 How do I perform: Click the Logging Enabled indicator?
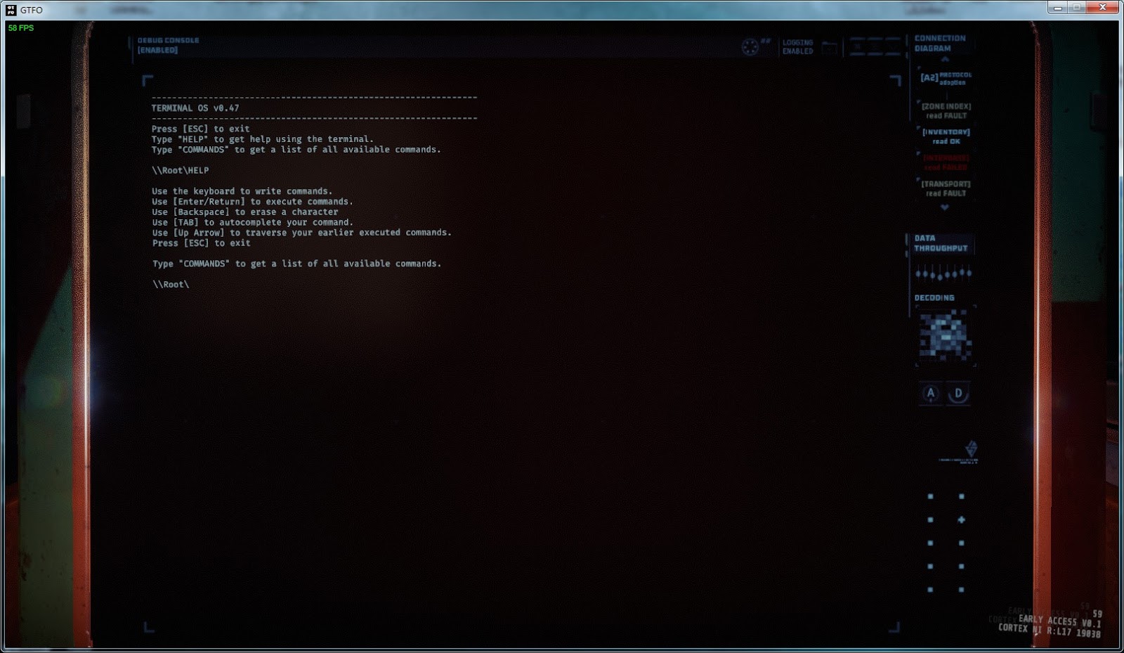coord(797,47)
